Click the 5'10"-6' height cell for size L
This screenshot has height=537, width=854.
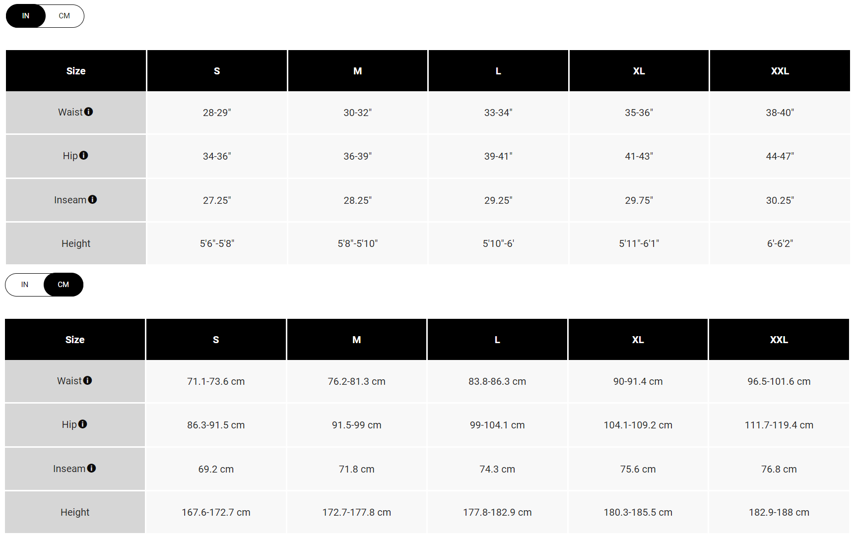coord(498,243)
